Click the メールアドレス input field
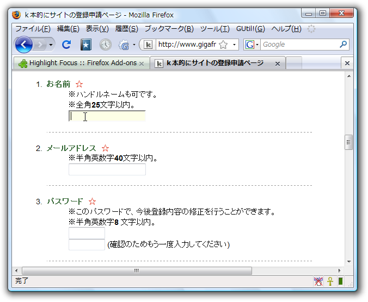This screenshot has width=368, height=302. [107, 170]
